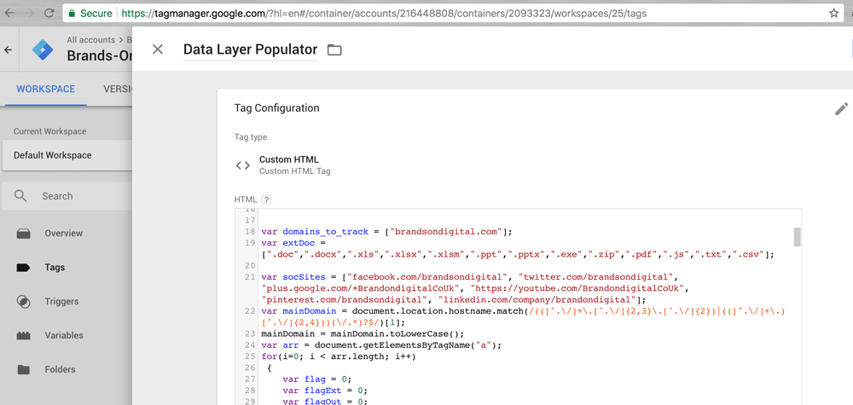Click line 18 with domains_to_track variable
Image resolution: width=853 pixels, height=405 pixels.
pos(386,232)
